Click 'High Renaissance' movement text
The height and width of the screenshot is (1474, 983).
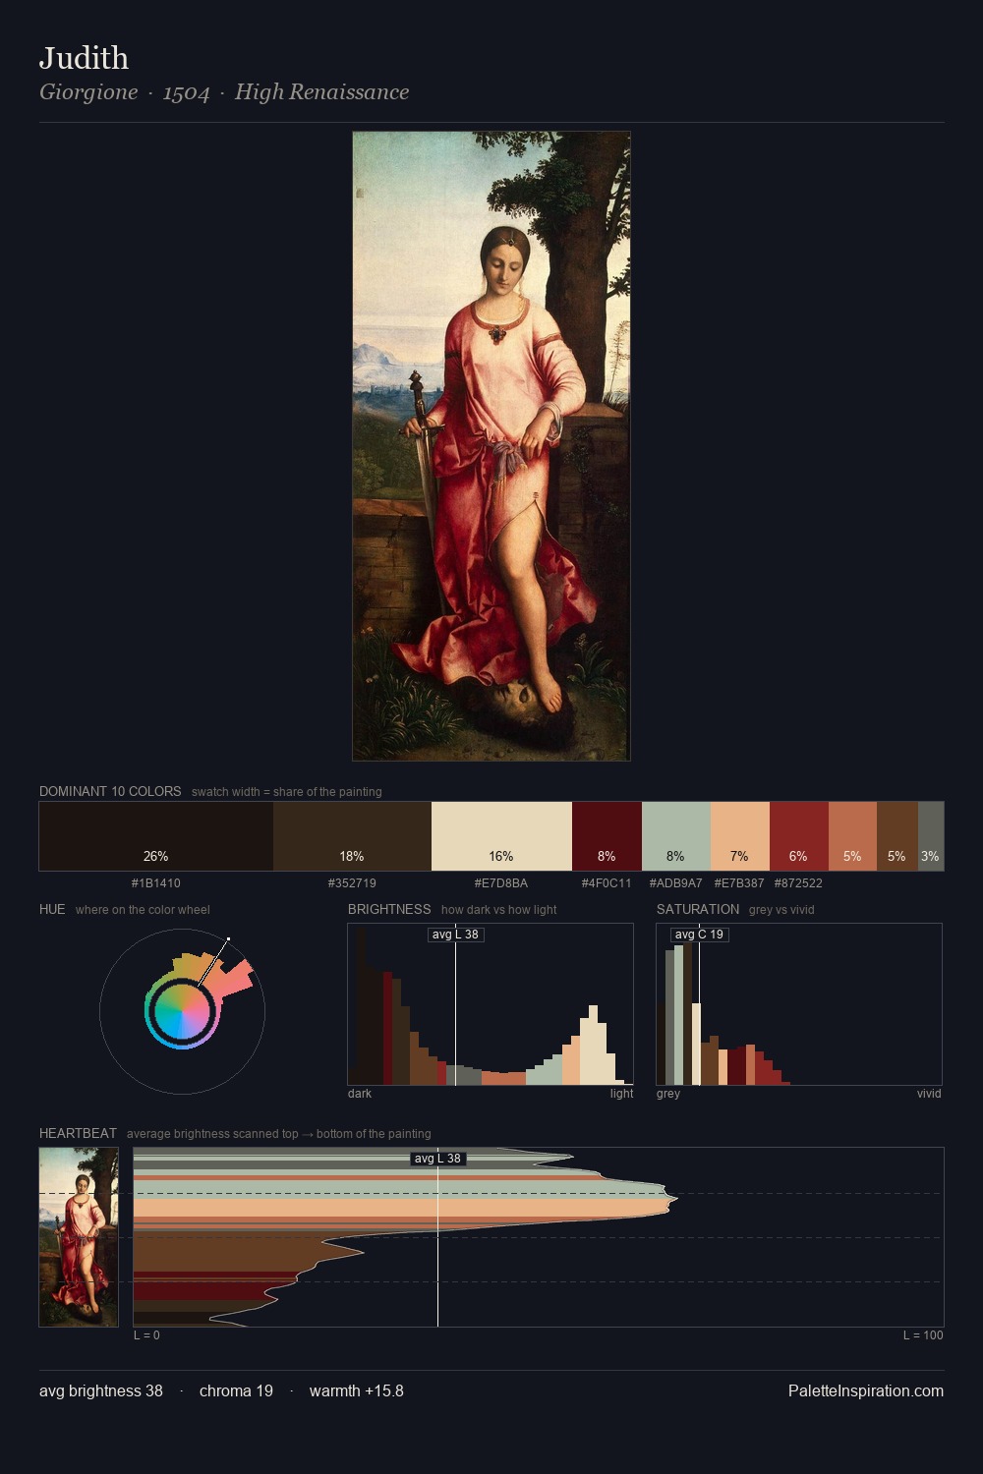(x=321, y=92)
